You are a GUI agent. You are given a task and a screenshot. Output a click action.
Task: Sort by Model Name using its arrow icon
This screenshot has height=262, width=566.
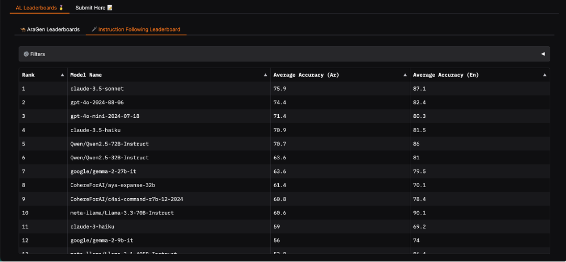[265, 75]
